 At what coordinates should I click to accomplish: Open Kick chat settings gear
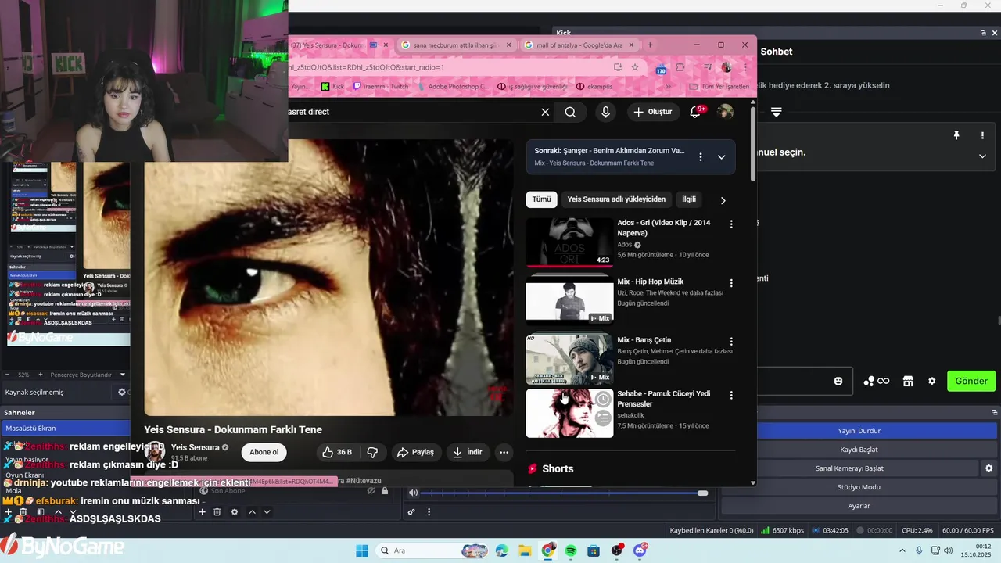coord(931,381)
